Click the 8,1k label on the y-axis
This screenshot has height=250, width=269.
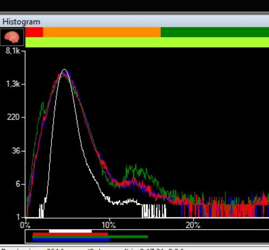pos(12,51)
